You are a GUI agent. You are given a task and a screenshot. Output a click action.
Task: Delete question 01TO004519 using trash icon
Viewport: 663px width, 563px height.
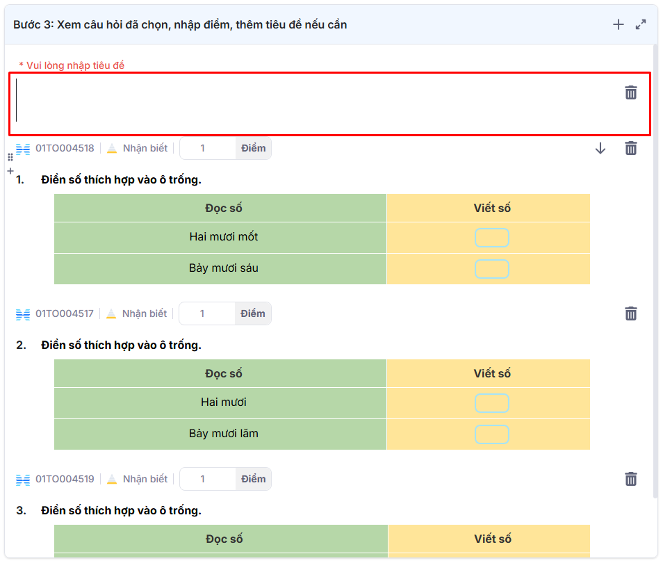tap(630, 479)
